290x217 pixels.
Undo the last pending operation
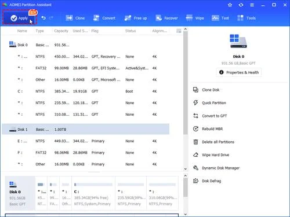coord(43,18)
